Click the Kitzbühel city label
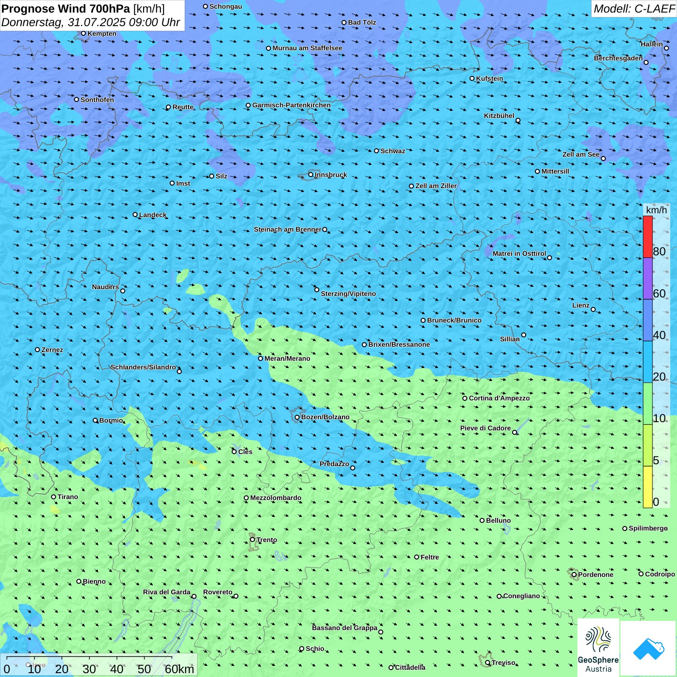Viewport: 677px width, 677px height. pos(499,116)
